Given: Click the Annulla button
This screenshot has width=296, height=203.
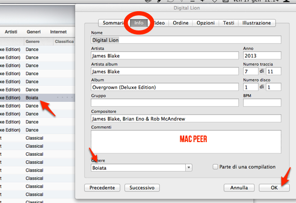Looking at the screenshot, I should click(x=239, y=188).
